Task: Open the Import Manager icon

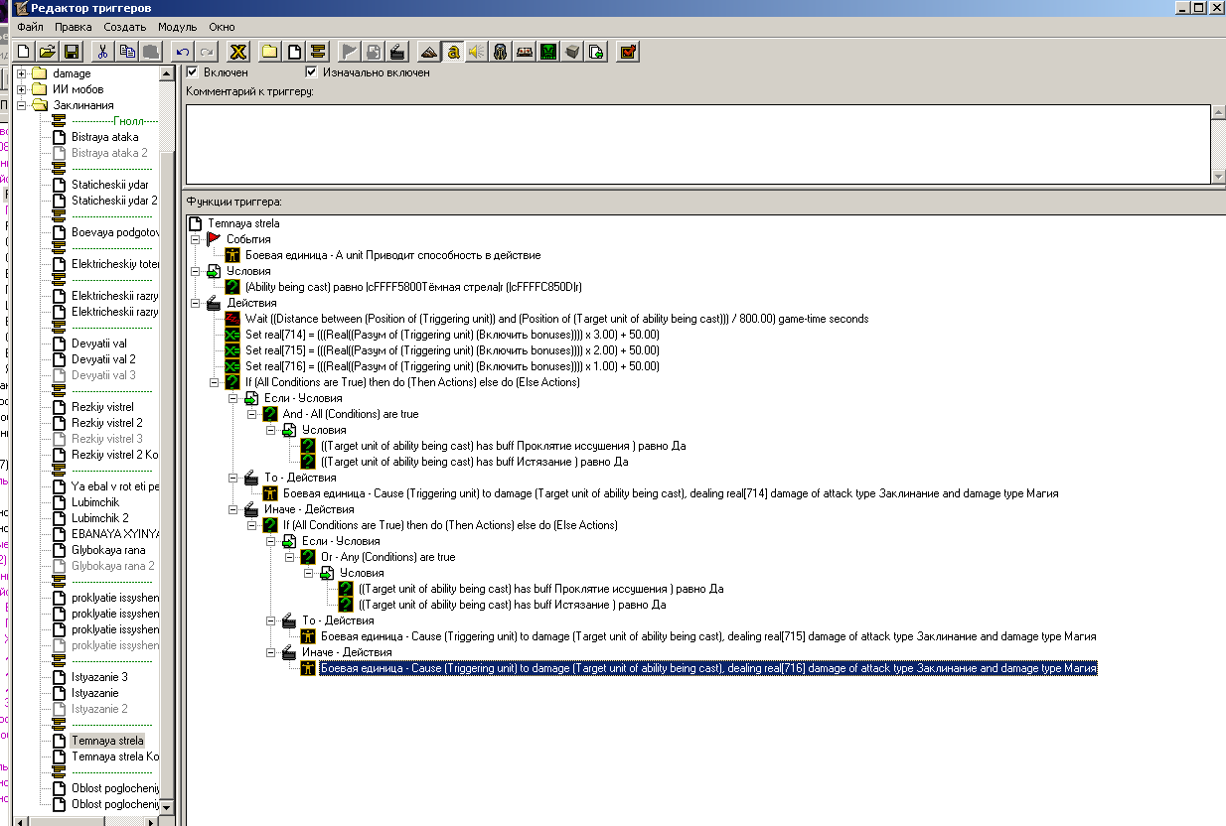Action: 595,52
